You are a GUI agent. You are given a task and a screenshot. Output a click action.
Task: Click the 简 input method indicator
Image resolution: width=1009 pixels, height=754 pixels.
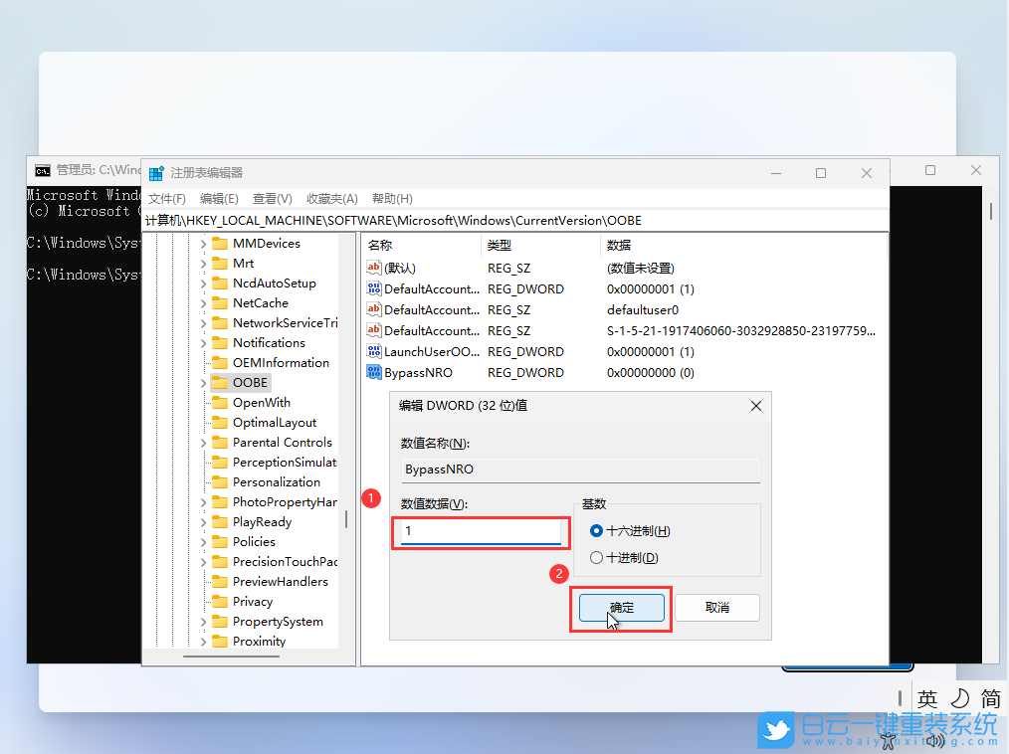991,697
